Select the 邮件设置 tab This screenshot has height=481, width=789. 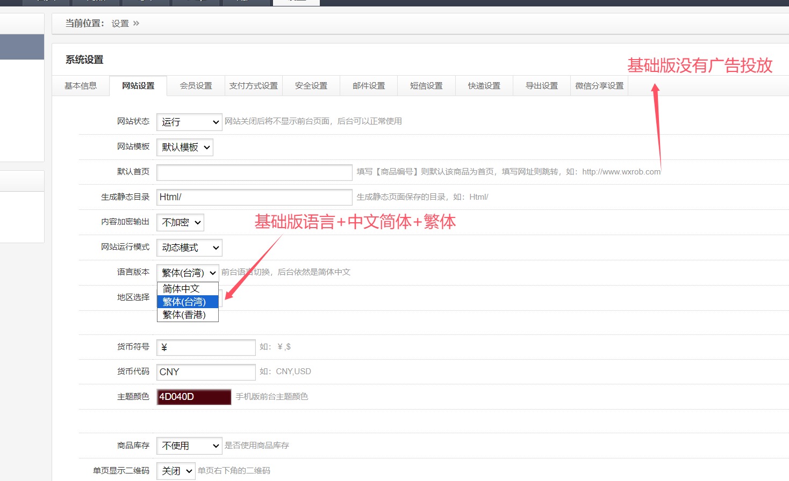click(x=369, y=86)
